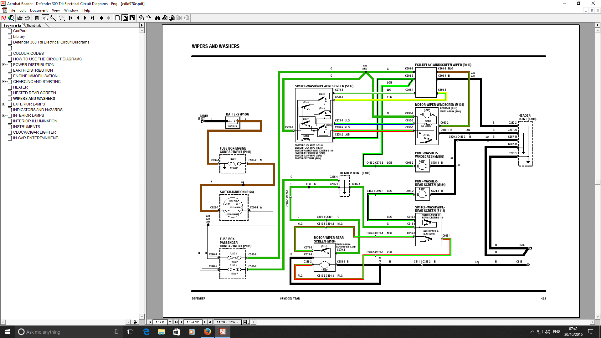Screen dimensions: 601x338
Task: Open HEATED REAR SCREEN bookmark
Action: [34, 93]
